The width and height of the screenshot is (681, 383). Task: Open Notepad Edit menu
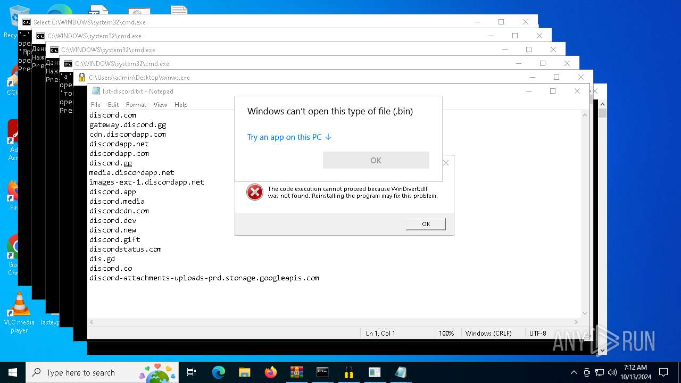pyautogui.click(x=113, y=105)
